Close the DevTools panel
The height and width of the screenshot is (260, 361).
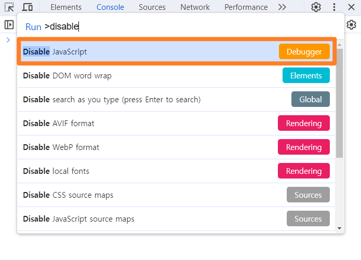click(x=351, y=7)
